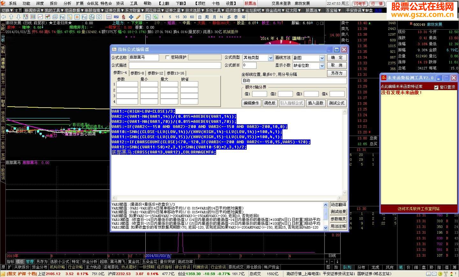Open the 功能 menu
The height and width of the screenshot is (277, 459).
click(26, 4)
